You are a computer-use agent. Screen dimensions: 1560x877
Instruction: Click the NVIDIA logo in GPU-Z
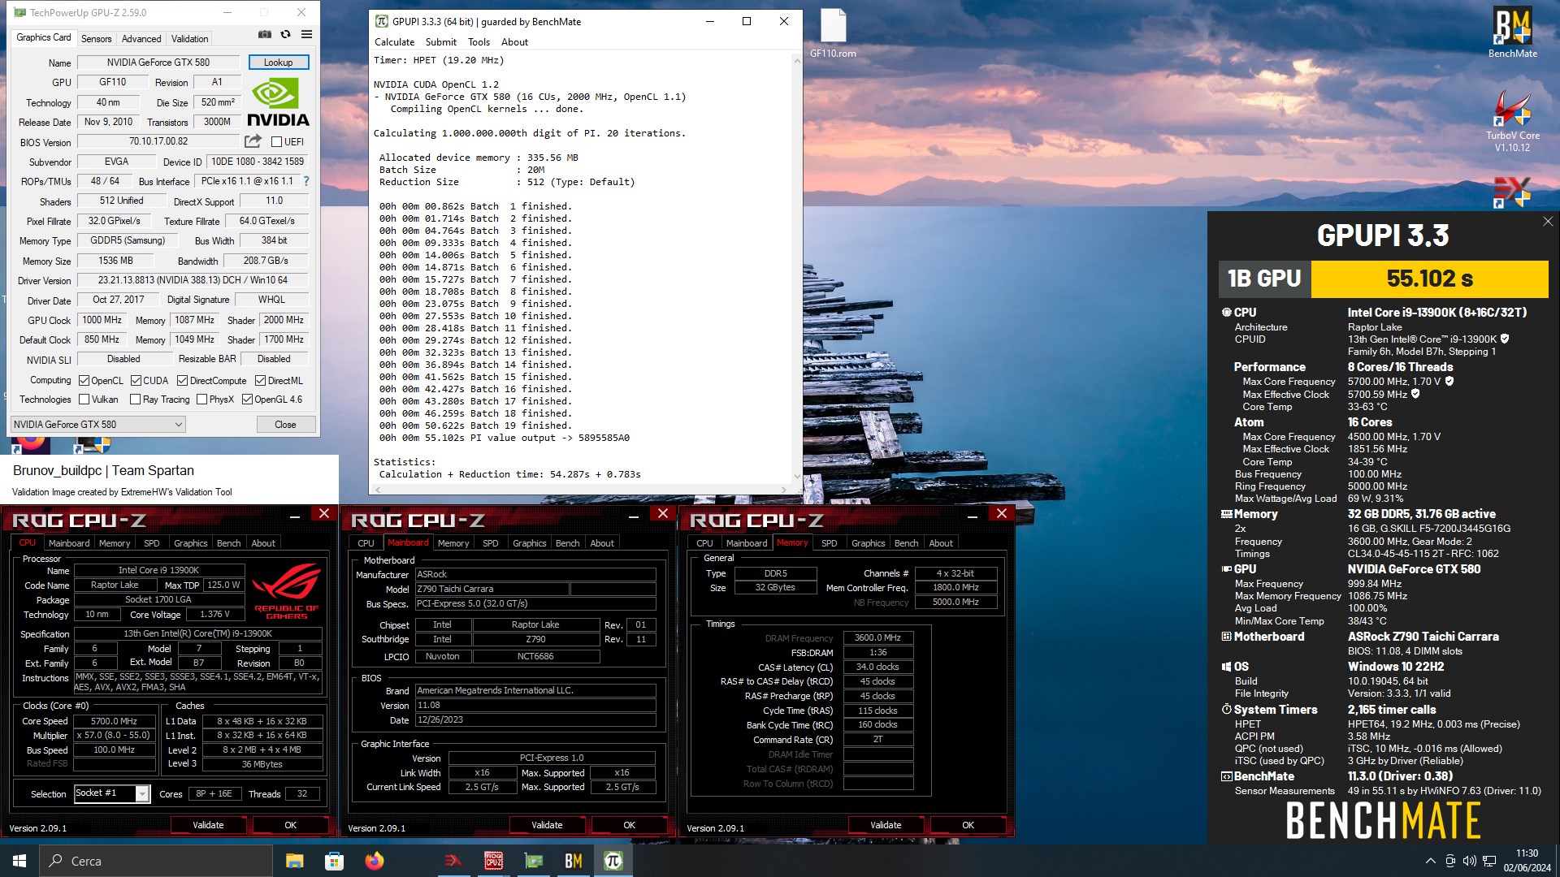coord(278,102)
